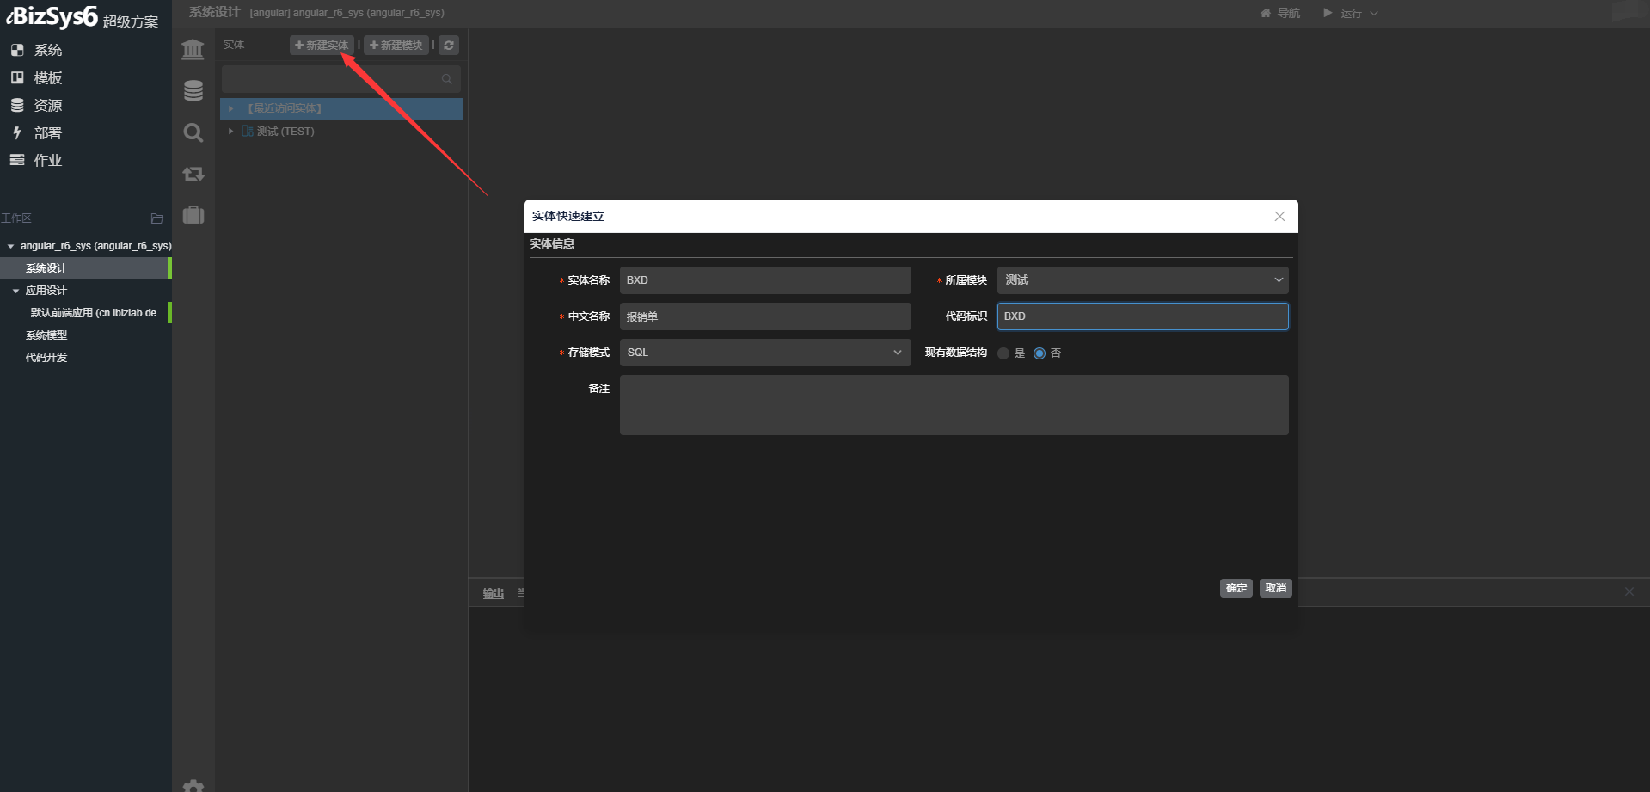
Task: Click the search magnifier in entity filter box
Action: [447, 79]
